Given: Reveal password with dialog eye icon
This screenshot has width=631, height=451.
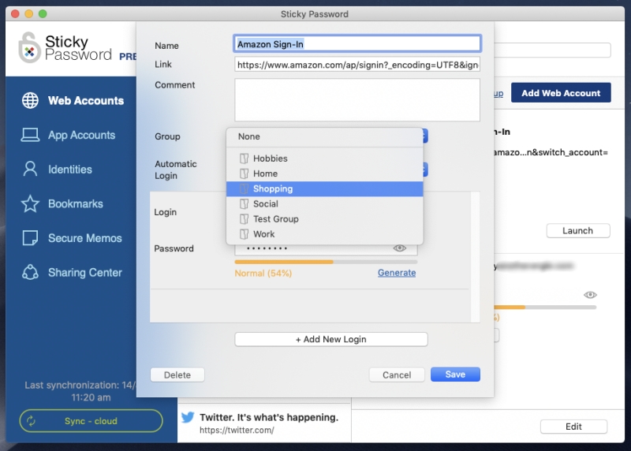Looking at the screenshot, I should click(400, 248).
